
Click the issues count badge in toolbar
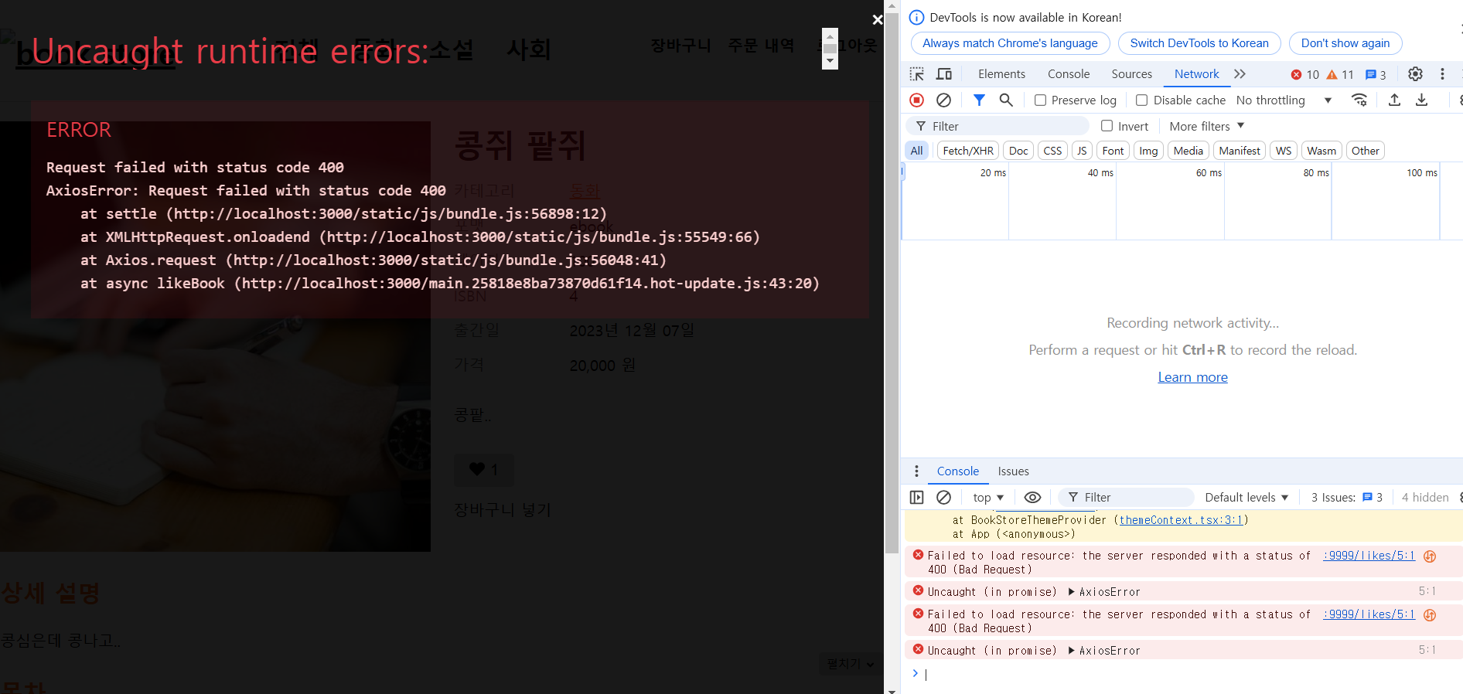[1376, 75]
